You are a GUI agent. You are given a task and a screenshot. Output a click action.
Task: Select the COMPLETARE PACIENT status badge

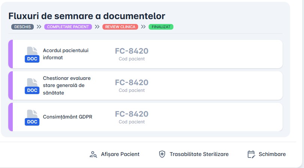68,27
